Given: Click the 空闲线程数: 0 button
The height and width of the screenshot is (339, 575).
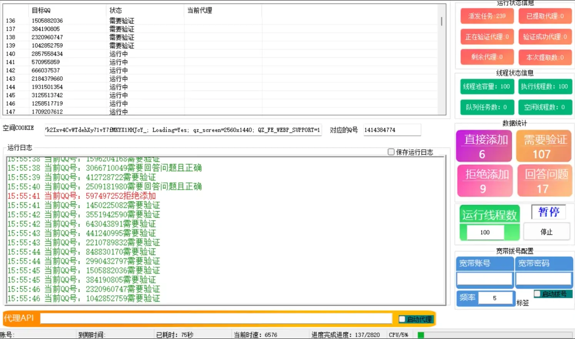Looking at the screenshot, I should click(x=545, y=107).
